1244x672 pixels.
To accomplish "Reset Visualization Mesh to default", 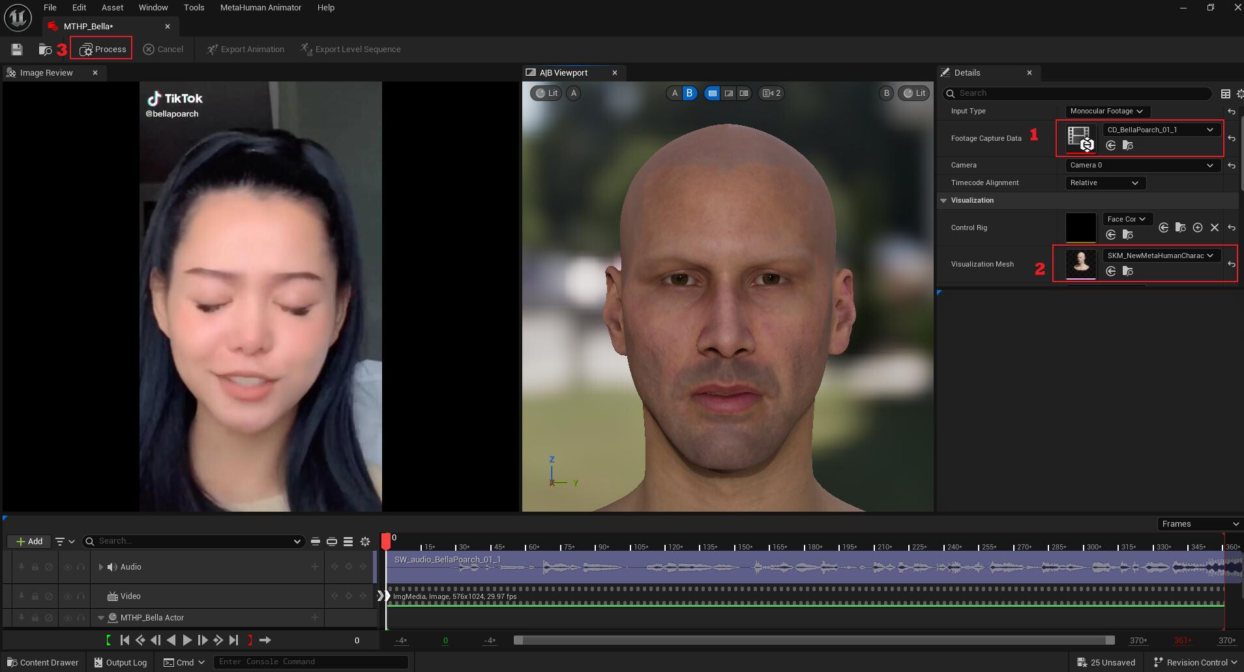I will [1232, 264].
